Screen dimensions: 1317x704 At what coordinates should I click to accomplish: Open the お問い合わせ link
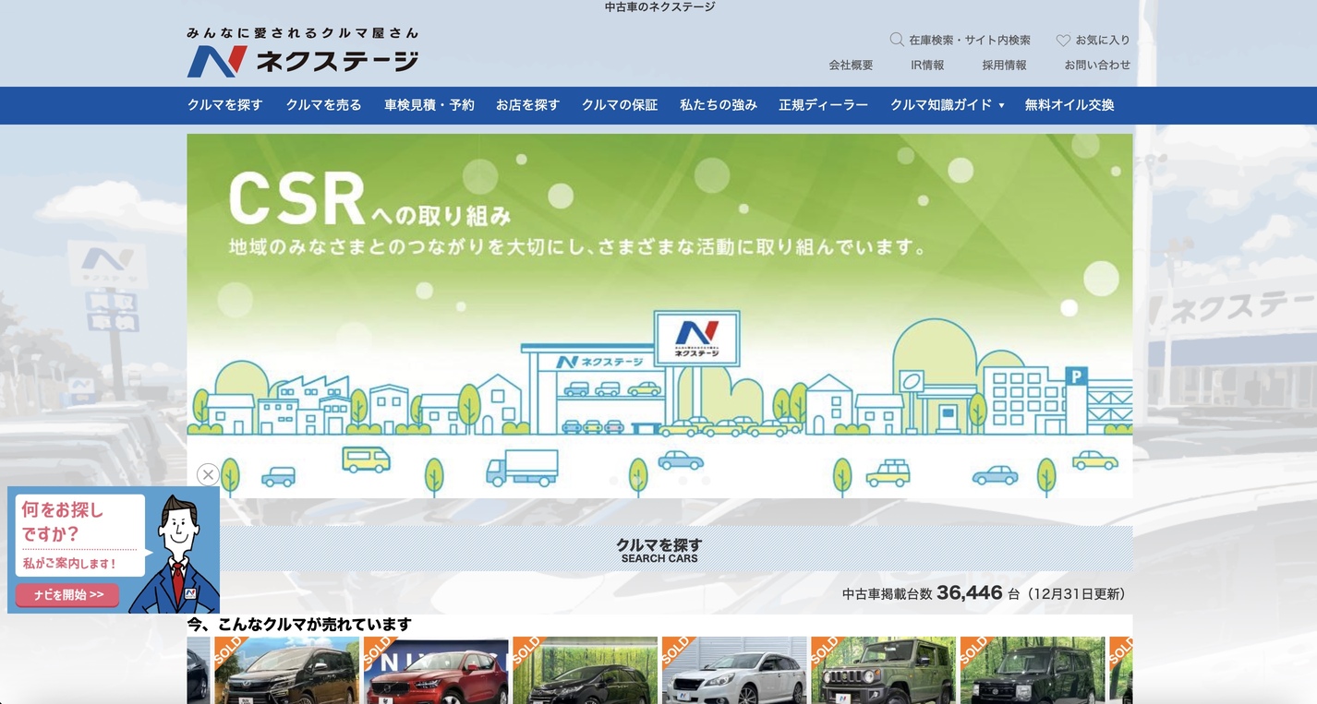click(x=1097, y=66)
